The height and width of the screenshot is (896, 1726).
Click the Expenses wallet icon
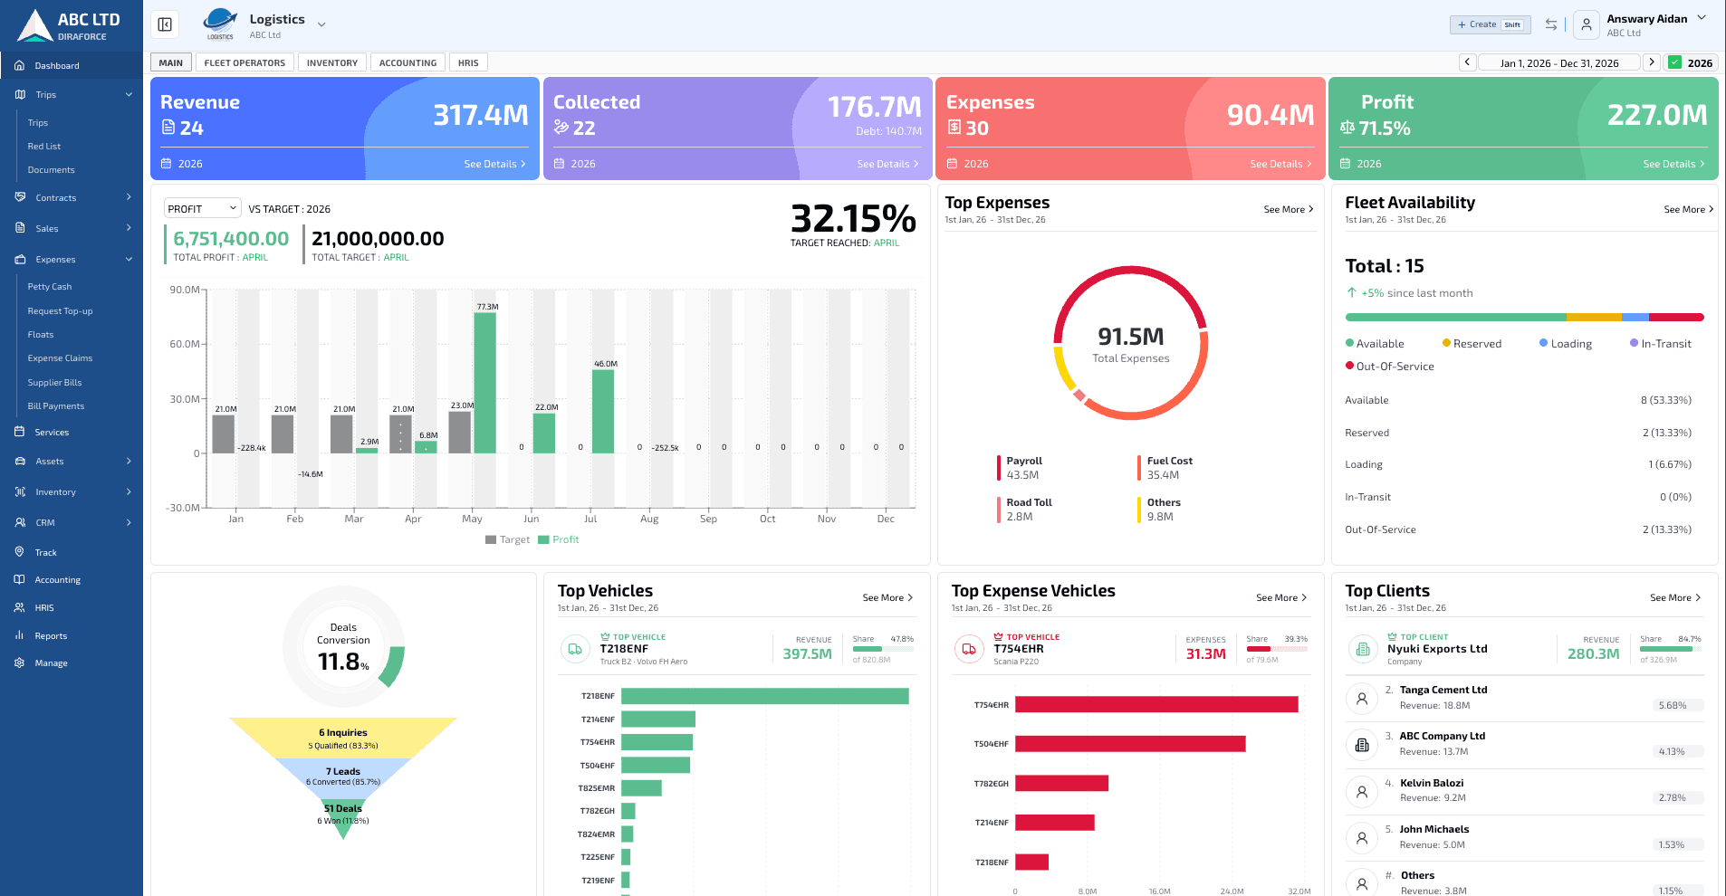(20, 259)
